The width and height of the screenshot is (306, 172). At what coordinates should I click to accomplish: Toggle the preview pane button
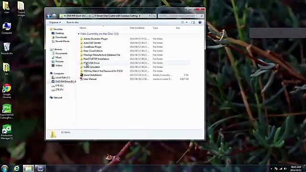[x=193, y=22]
